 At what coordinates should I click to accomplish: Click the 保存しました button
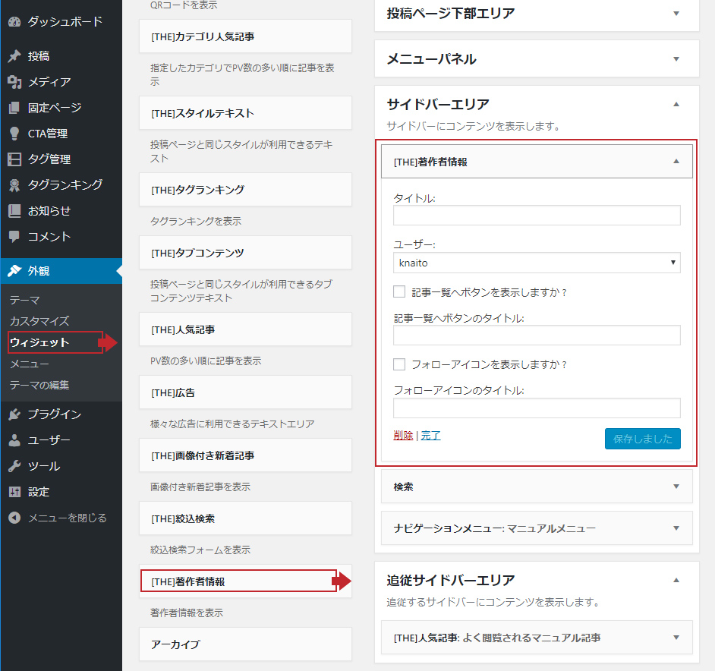click(642, 439)
